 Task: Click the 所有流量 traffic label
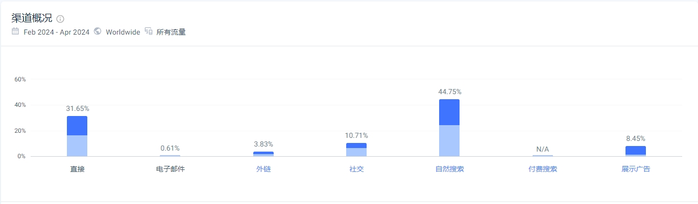tap(171, 32)
